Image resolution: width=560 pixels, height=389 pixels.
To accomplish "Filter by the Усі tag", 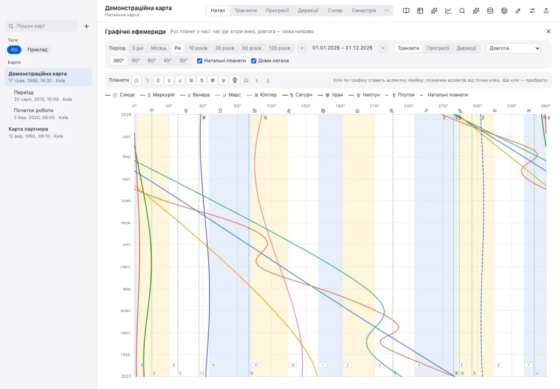I will pos(14,50).
